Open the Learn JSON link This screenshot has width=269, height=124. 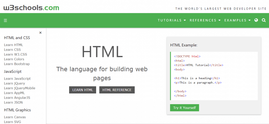click(13, 103)
